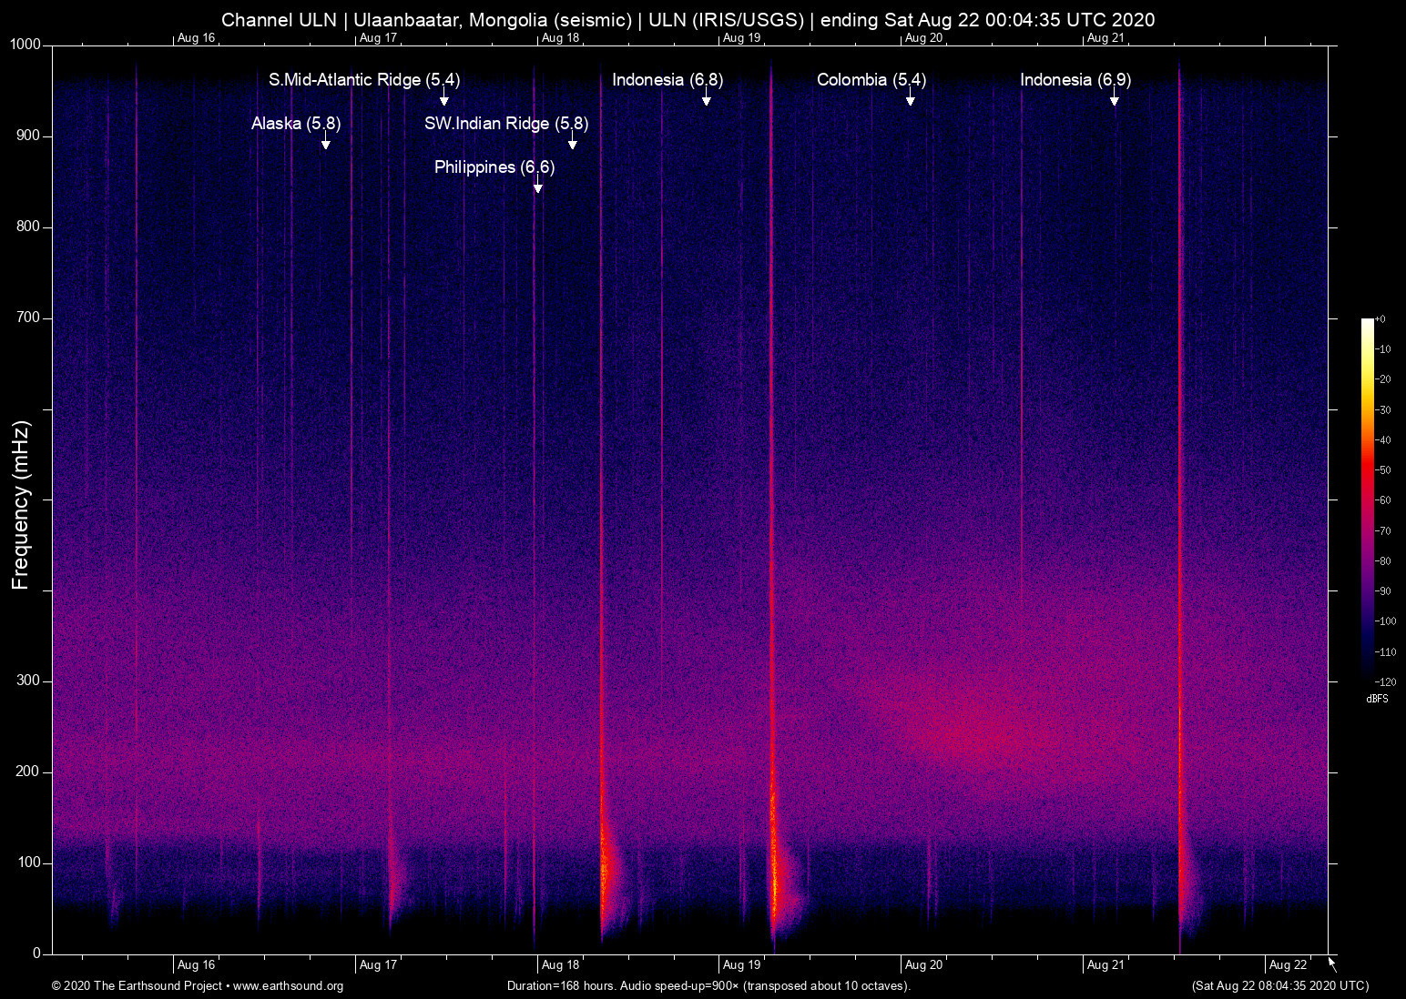Click the 0 frequency axis label
This screenshot has height=999, width=1406.
click(x=37, y=954)
